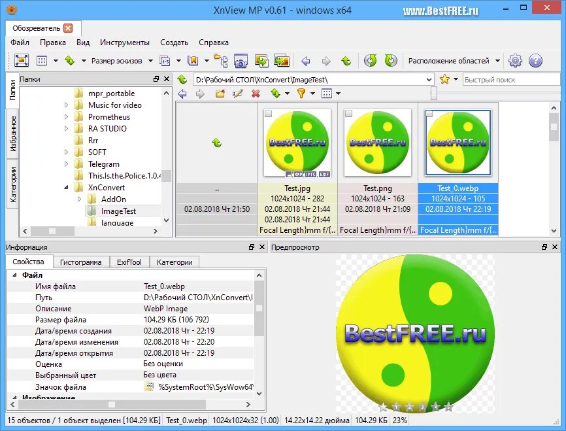Rotate image clockwise

point(391,61)
